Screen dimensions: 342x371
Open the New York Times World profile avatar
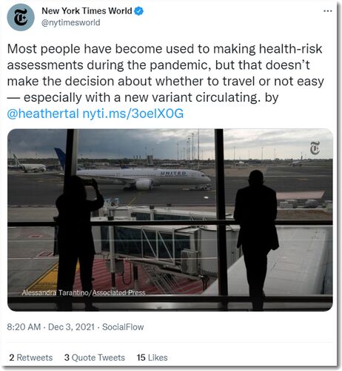(21, 17)
